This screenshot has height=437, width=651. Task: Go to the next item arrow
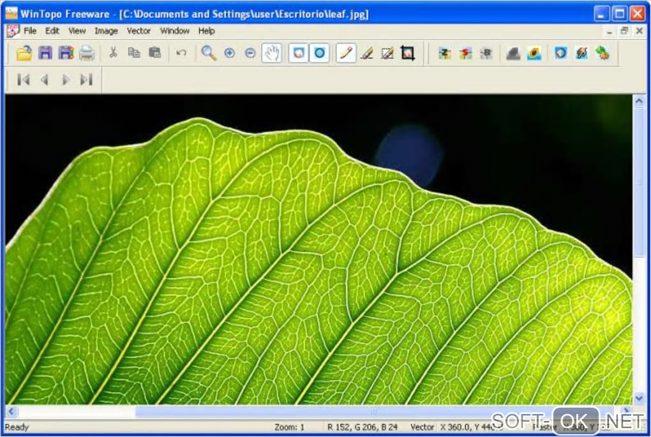click(x=65, y=80)
